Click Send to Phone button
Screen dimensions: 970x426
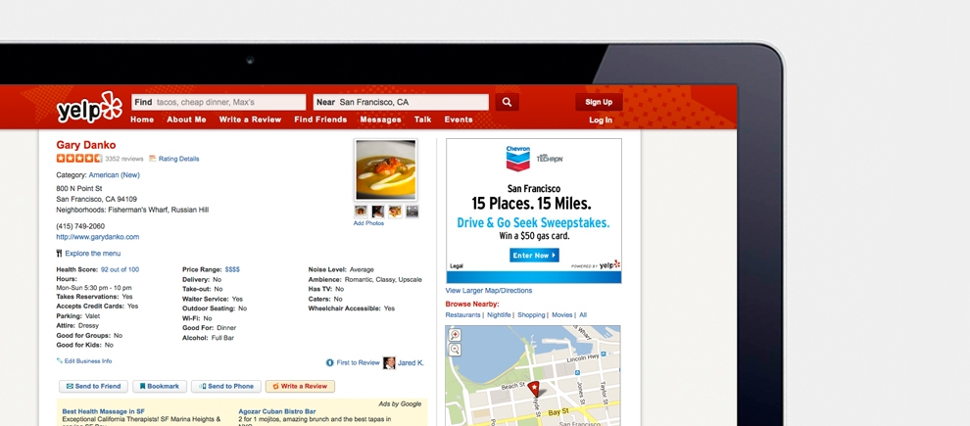(226, 387)
